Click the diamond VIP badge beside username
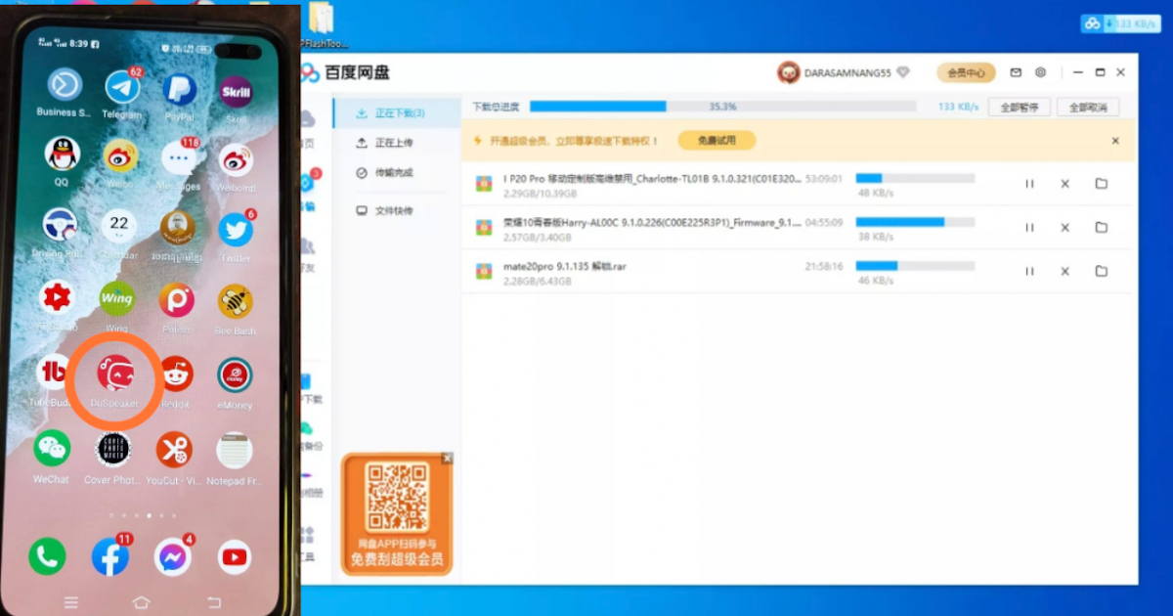This screenshot has width=1173, height=616. [x=903, y=72]
